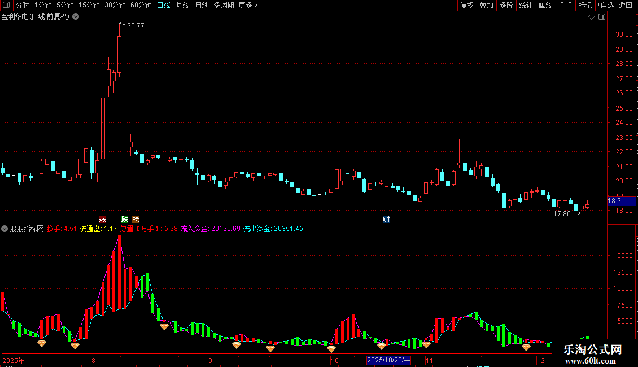Click the 2025/10/20 date label on timeline
Image resolution: width=638 pixels, height=367 pixels.
pos(388,360)
